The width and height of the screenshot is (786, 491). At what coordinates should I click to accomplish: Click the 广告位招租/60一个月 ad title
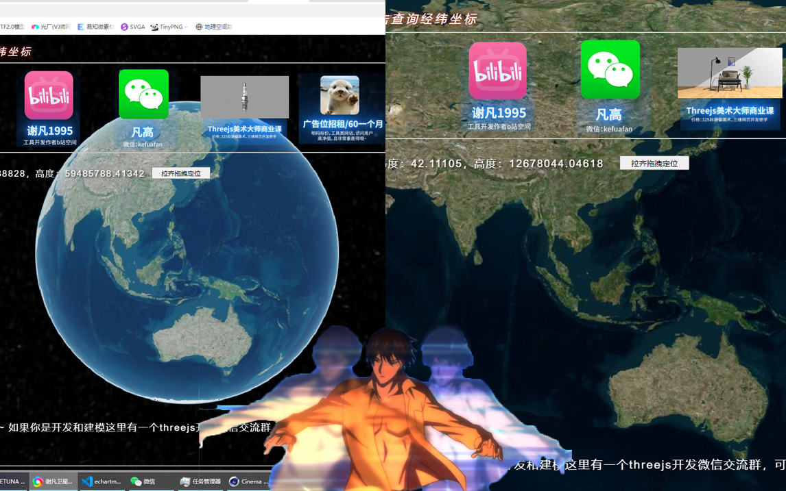coord(343,124)
